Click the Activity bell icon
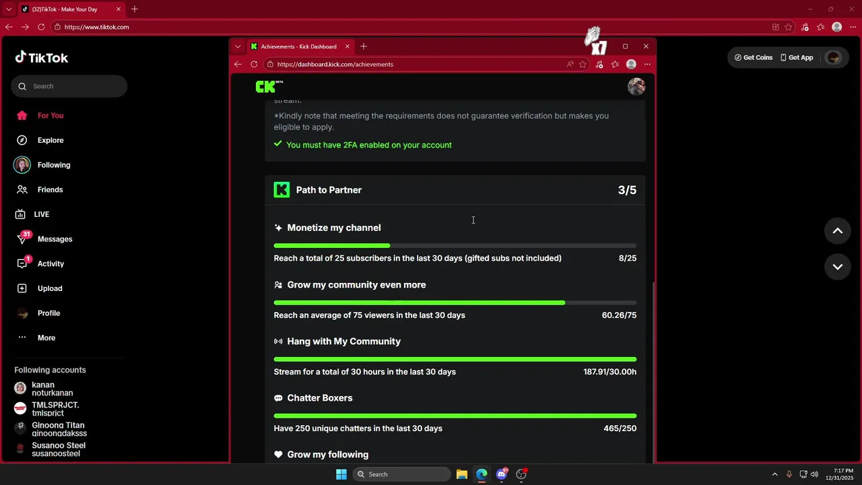The width and height of the screenshot is (862, 485). click(x=22, y=263)
